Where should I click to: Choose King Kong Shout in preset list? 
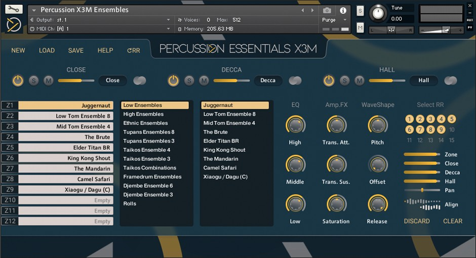[224, 150]
